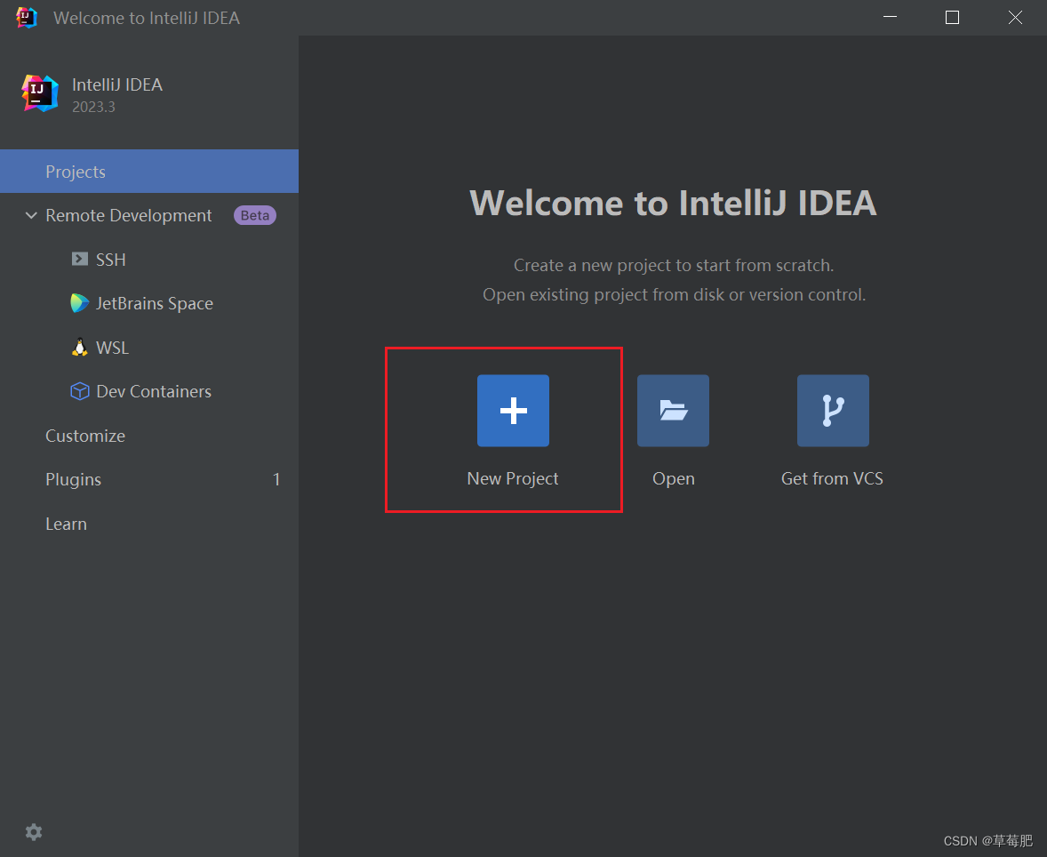The width and height of the screenshot is (1047, 857).
Task: Click the IntelliJ IDEA logo icon
Action: tap(39, 93)
